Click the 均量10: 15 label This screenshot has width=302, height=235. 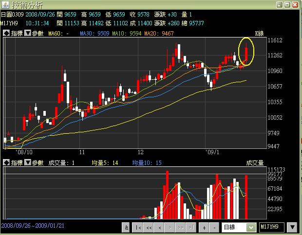pyautogui.click(x=147, y=163)
